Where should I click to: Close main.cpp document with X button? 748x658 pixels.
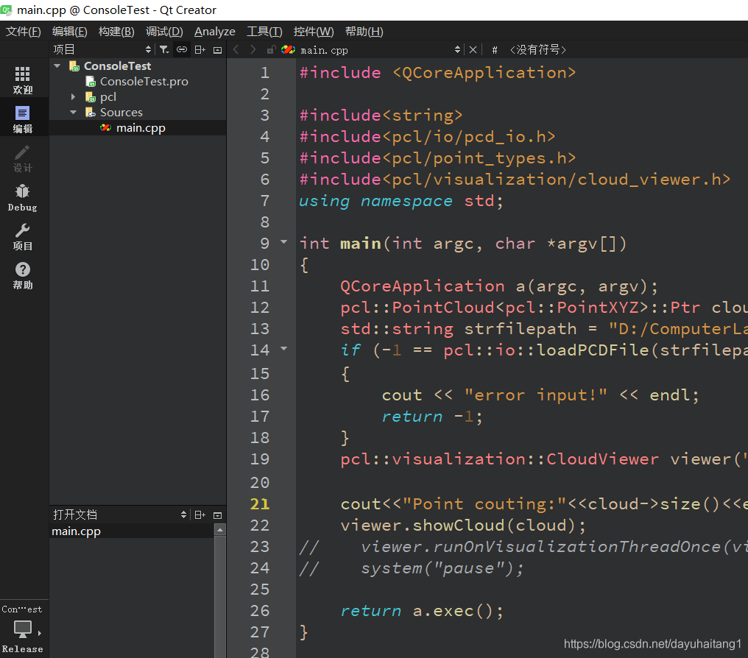[473, 49]
